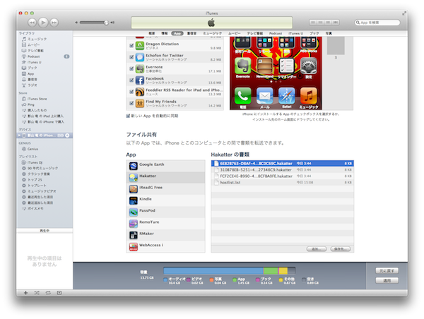The height and width of the screenshot is (319, 424).
Task: Click the Newsstand icon on the home screen preview
Action: coord(265,66)
